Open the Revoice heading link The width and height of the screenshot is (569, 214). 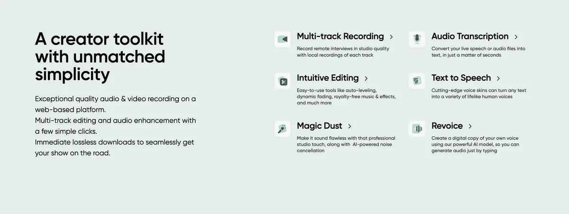pyautogui.click(x=447, y=126)
